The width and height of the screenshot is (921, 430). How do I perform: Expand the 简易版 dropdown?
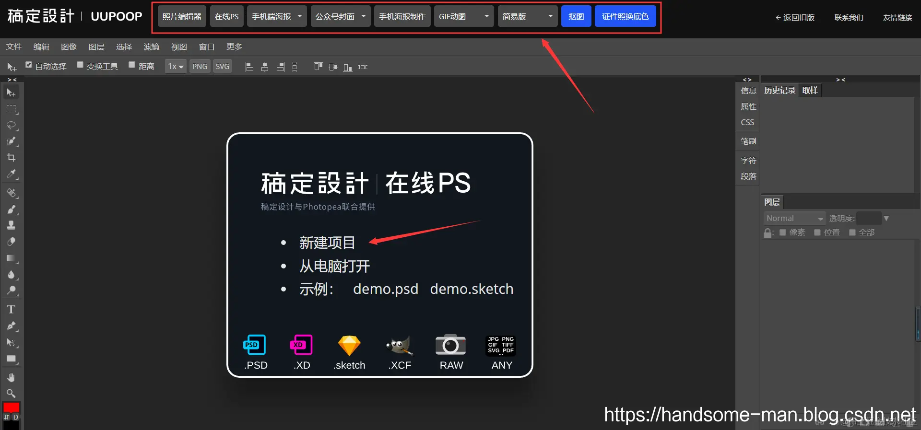coord(528,16)
